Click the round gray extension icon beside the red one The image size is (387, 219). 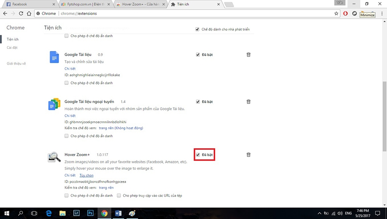(354, 13)
